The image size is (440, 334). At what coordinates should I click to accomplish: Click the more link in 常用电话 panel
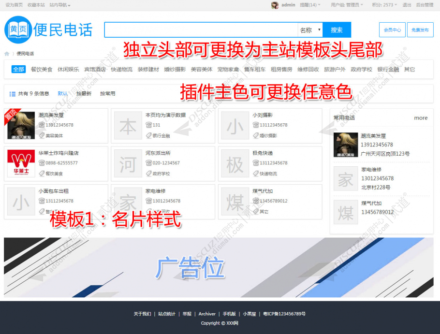pos(421,117)
